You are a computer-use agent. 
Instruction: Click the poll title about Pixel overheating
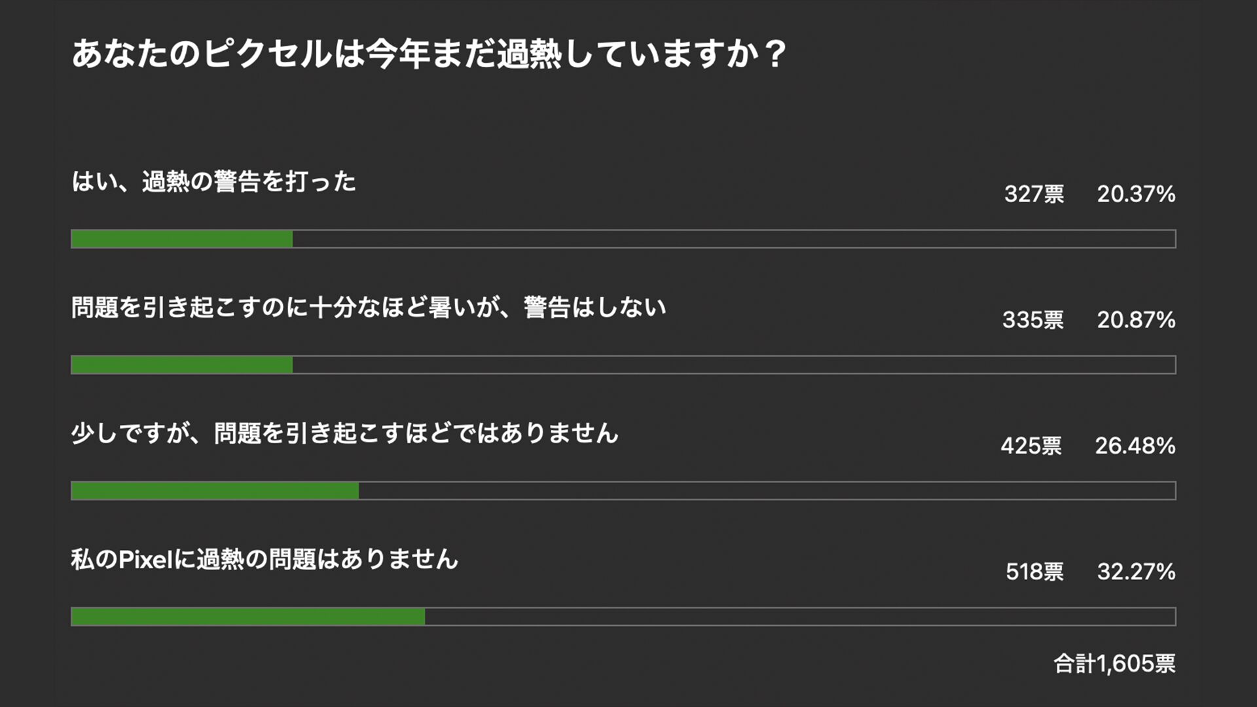click(429, 54)
